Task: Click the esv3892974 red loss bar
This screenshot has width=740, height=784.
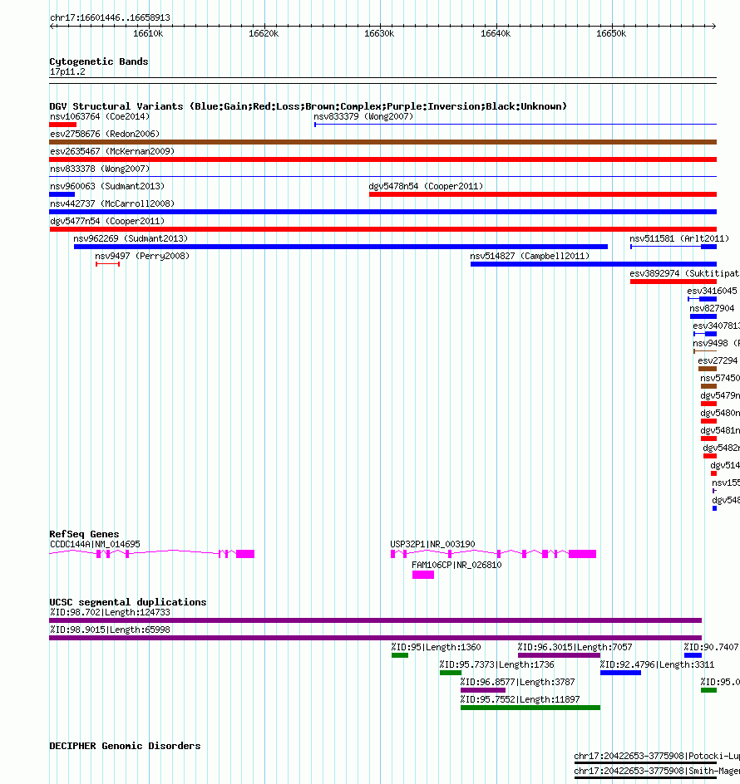Action: point(673,282)
